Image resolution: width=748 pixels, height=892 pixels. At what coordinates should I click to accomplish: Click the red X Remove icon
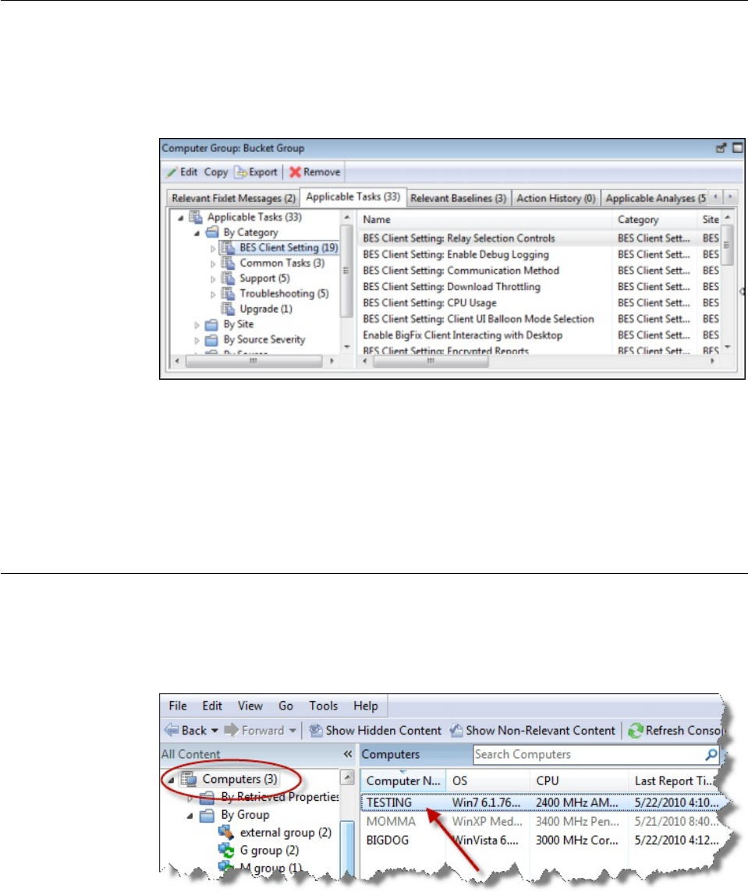click(295, 172)
